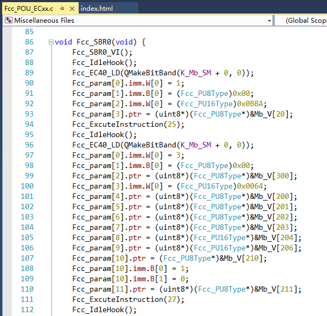Click Mb_V[210] on line 107
Viewport: 327px width, 316px height.
243,258
